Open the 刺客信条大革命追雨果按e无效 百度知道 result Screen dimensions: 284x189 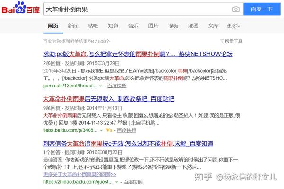tap(128, 144)
